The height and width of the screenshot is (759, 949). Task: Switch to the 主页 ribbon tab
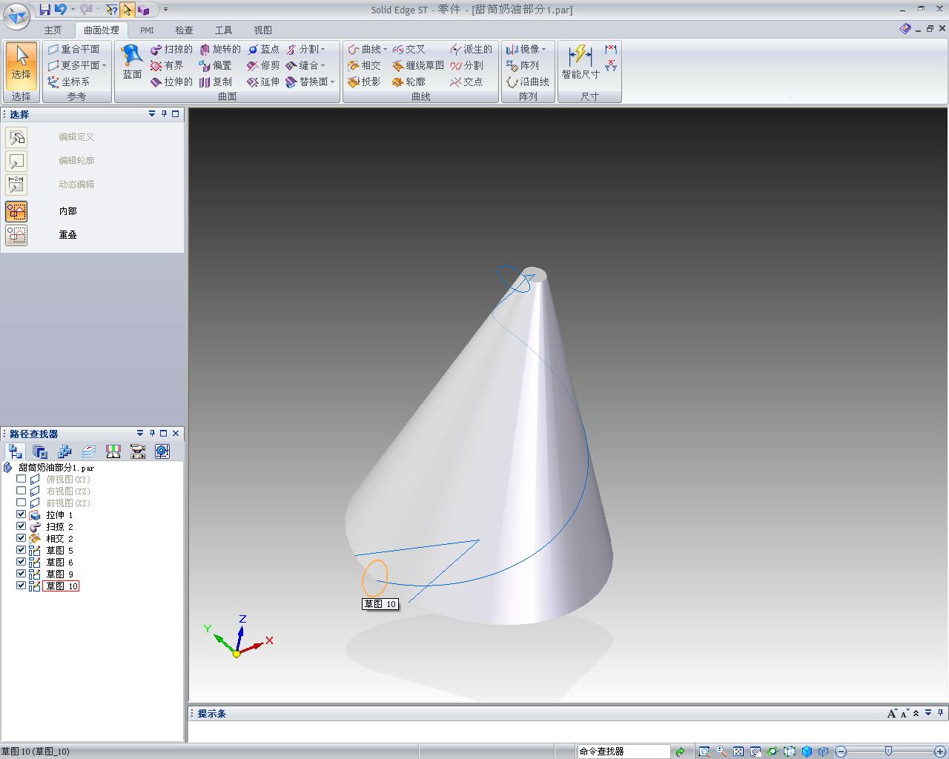pyautogui.click(x=53, y=30)
